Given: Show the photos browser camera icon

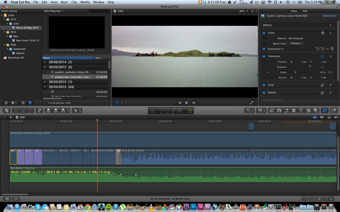Looking at the screenshot, I should tap(279, 111).
